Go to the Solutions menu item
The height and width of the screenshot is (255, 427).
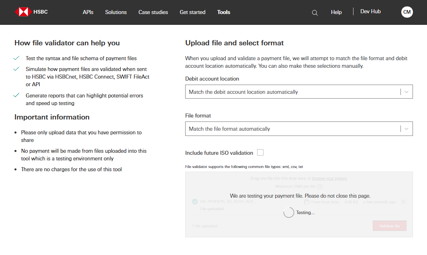[116, 12]
